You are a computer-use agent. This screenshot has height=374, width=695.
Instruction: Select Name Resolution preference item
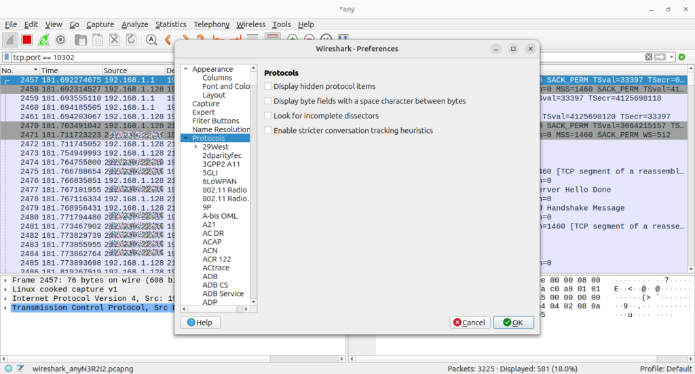pyautogui.click(x=221, y=129)
